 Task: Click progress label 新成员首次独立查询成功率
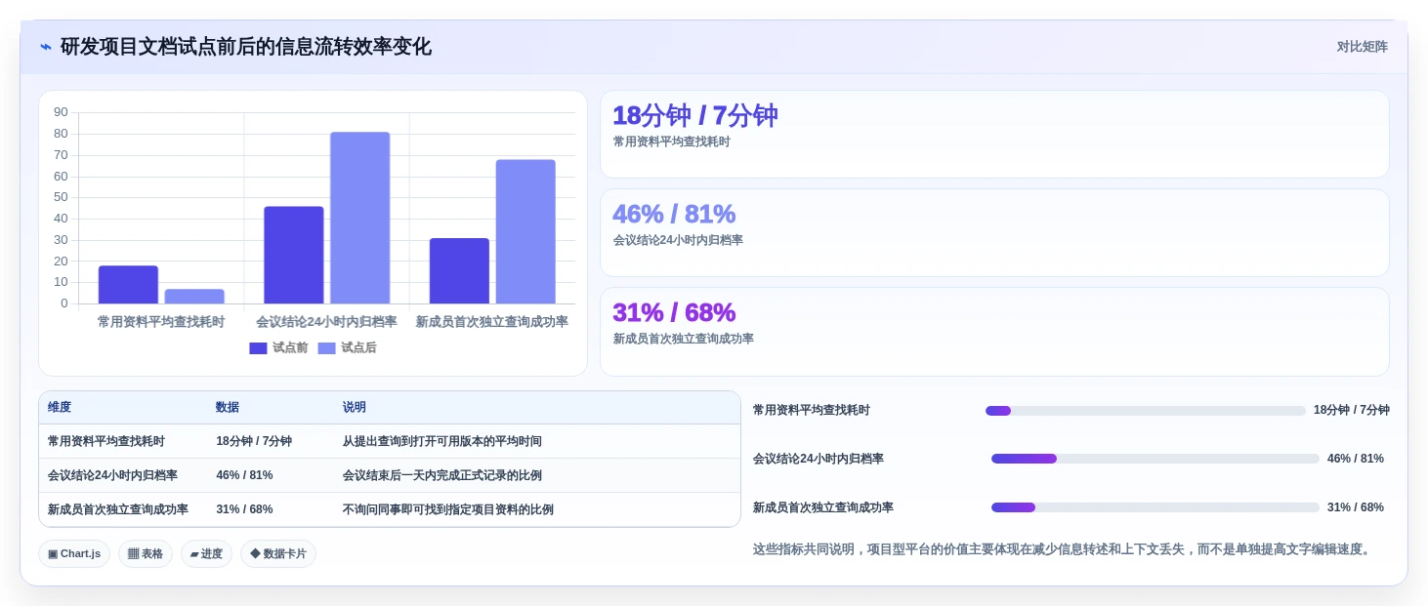coord(823,507)
